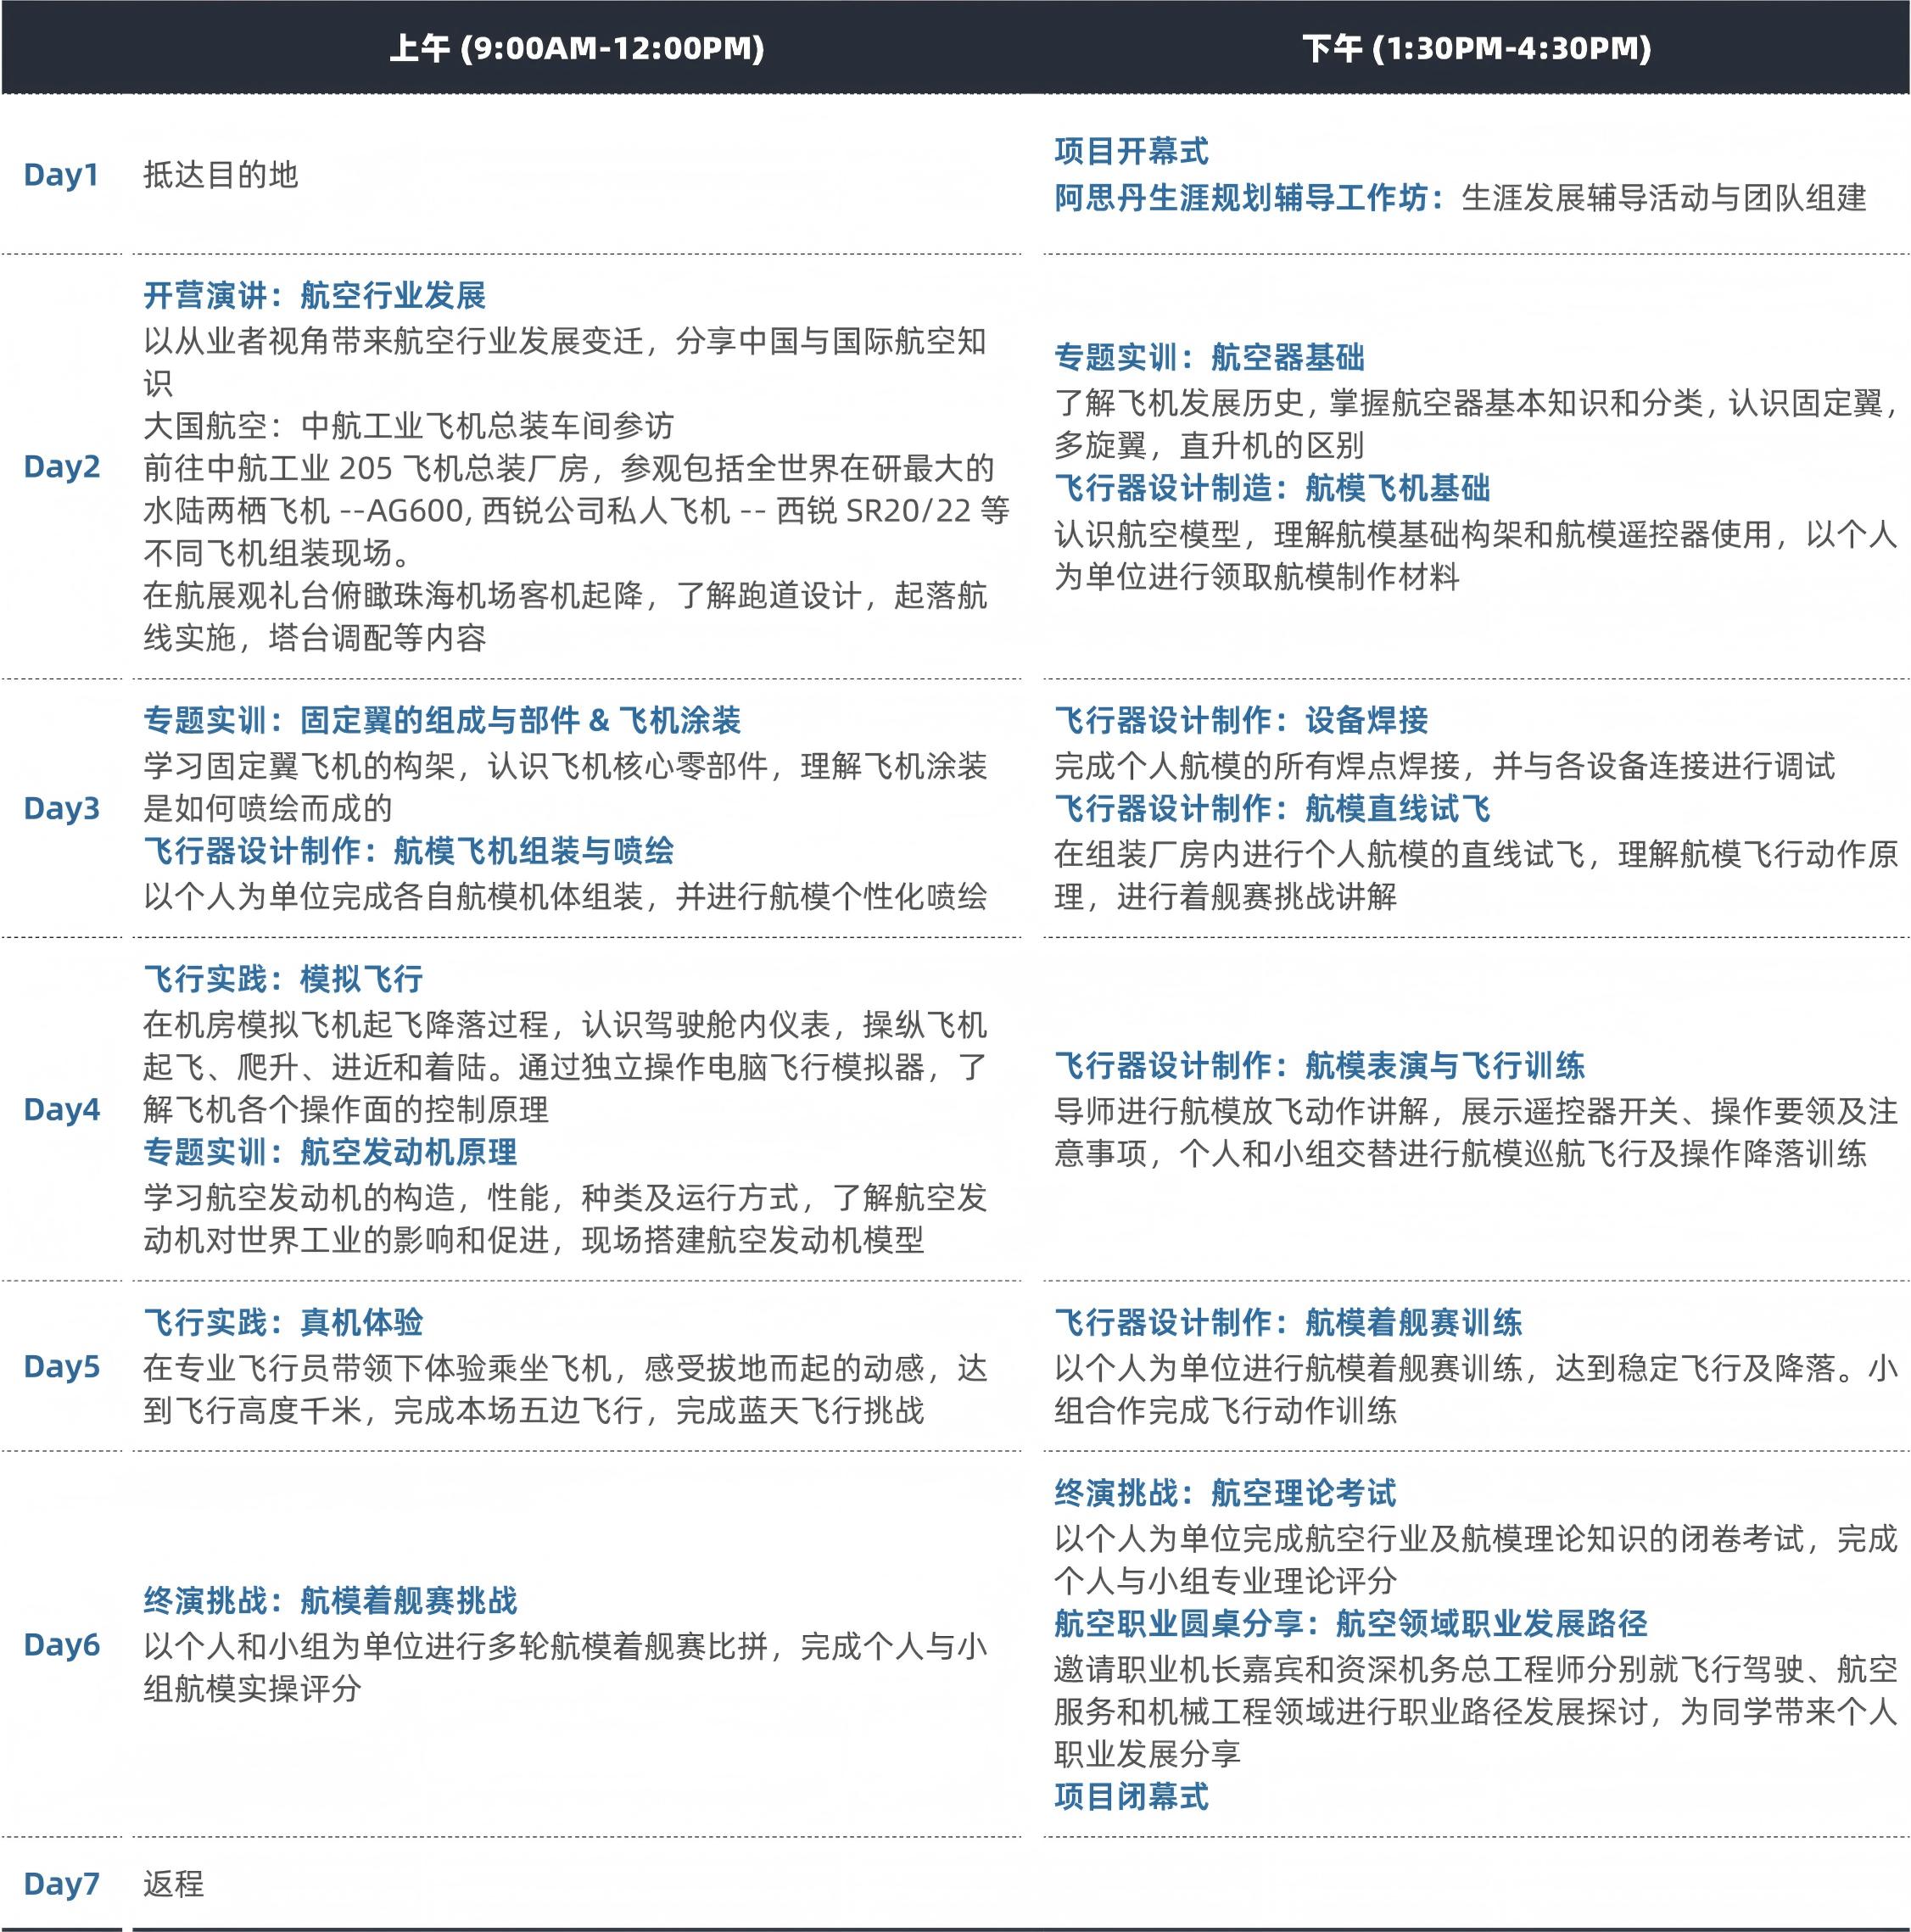This screenshot has height=1932, width=1911.
Task: Click the 项目闭幕式 heading
Action: (x=1131, y=1797)
